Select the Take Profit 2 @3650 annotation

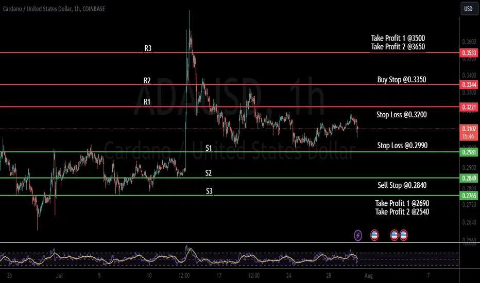[398, 46]
